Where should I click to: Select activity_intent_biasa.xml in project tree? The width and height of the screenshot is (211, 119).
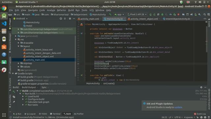[x=39, y=50]
